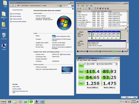139x104 pixels.
Task: Open Action menu in Computer Management
Action: point(83,6)
